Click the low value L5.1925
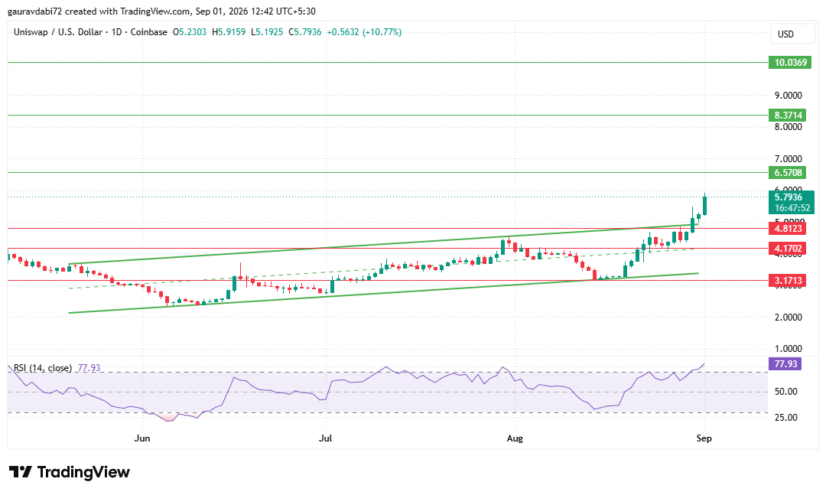The height and width of the screenshot is (495, 826). click(x=267, y=32)
